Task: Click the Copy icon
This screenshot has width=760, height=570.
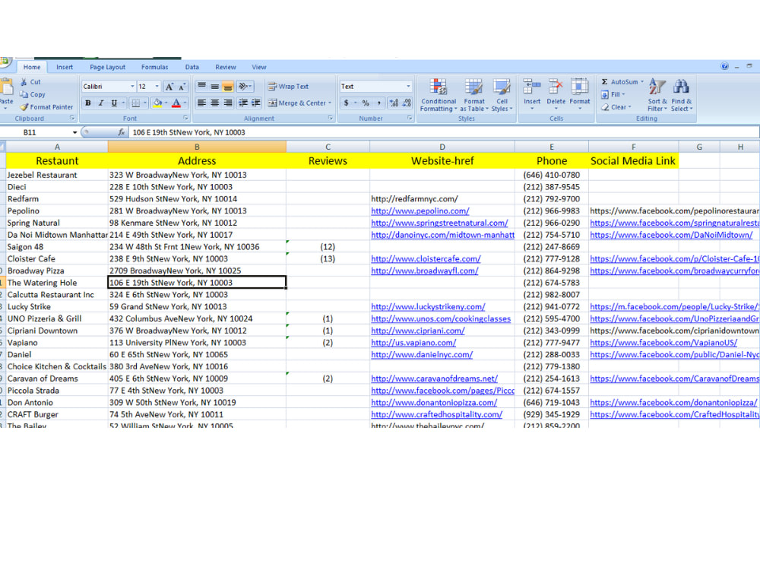Action: (x=24, y=94)
